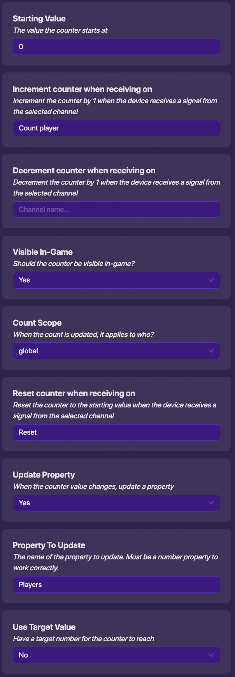This screenshot has width=235, height=677.
Task: Click the 'Starting Value' heading
Action: click(39, 19)
